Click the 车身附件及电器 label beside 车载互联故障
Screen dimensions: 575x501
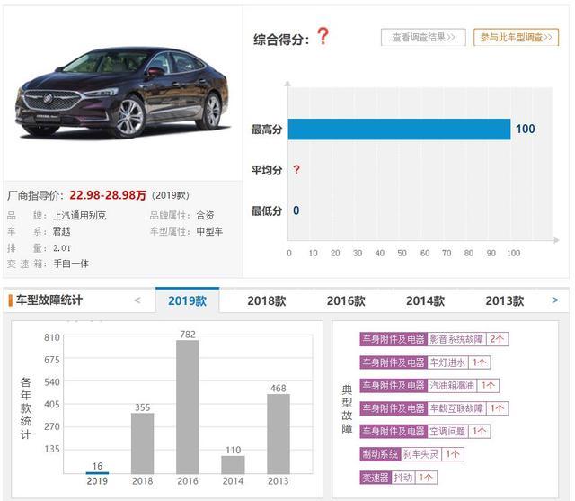coord(394,408)
